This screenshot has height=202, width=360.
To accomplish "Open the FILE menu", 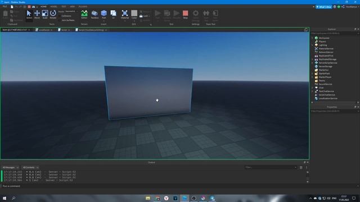I will click(x=4, y=7).
